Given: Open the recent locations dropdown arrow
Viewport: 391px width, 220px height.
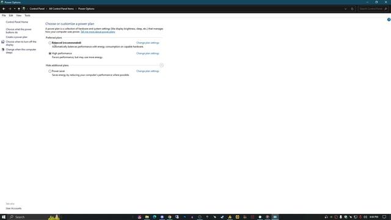Looking at the screenshot, I should click(x=15, y=9).
